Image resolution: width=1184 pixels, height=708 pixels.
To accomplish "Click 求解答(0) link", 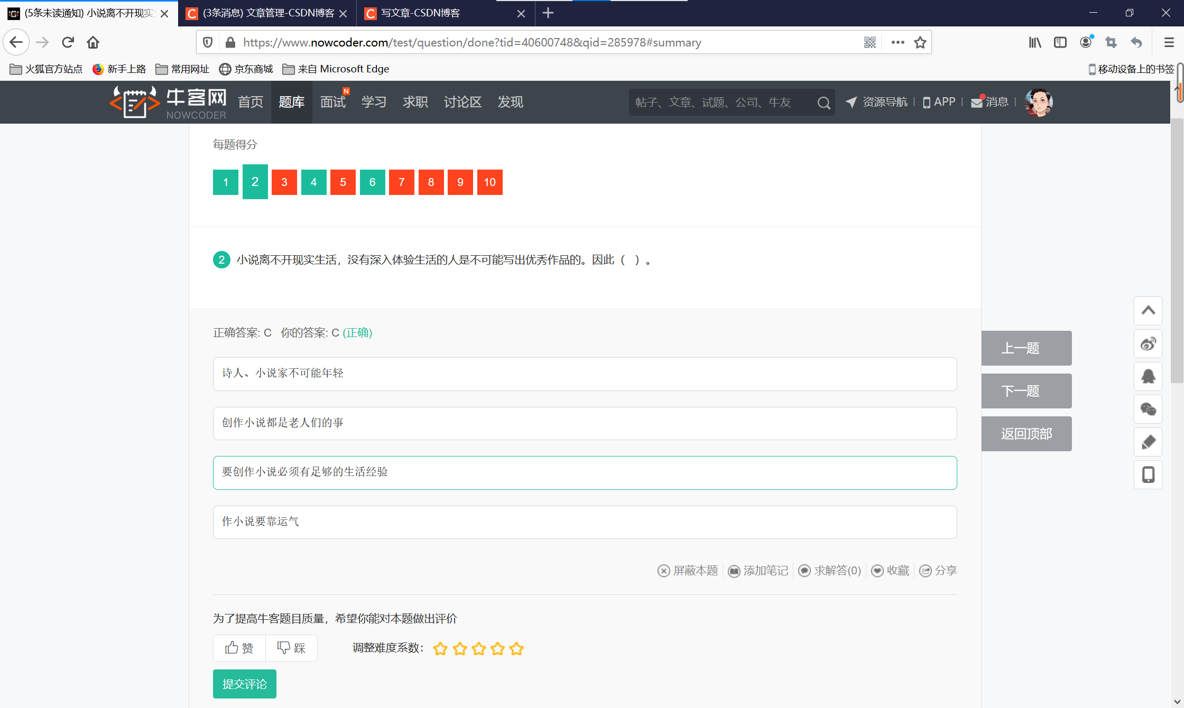I will [x=830, y=571].
